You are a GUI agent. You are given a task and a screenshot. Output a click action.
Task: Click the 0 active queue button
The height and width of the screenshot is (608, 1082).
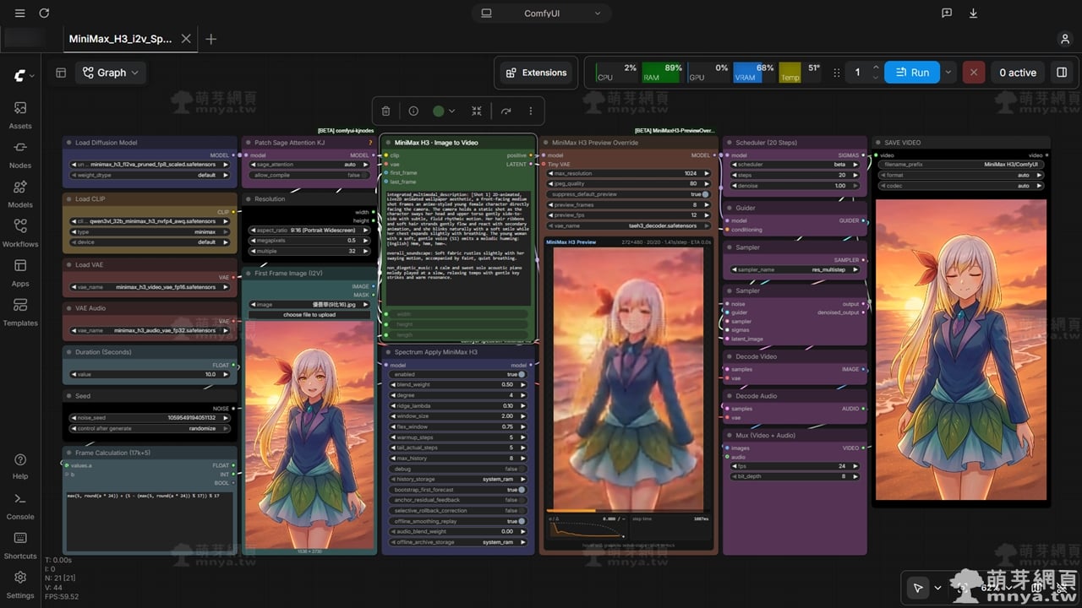[x=1018, y=73]
